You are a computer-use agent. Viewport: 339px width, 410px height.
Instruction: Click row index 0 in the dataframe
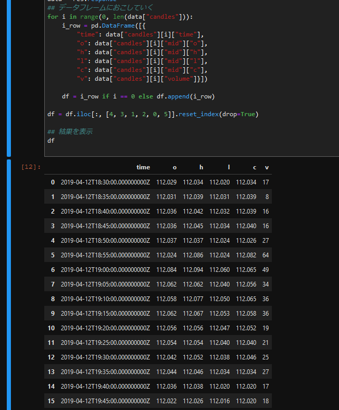tap(53, 182)
